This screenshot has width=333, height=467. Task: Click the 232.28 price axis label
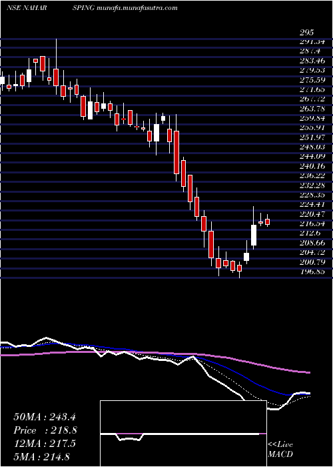(x=312, y=185)
